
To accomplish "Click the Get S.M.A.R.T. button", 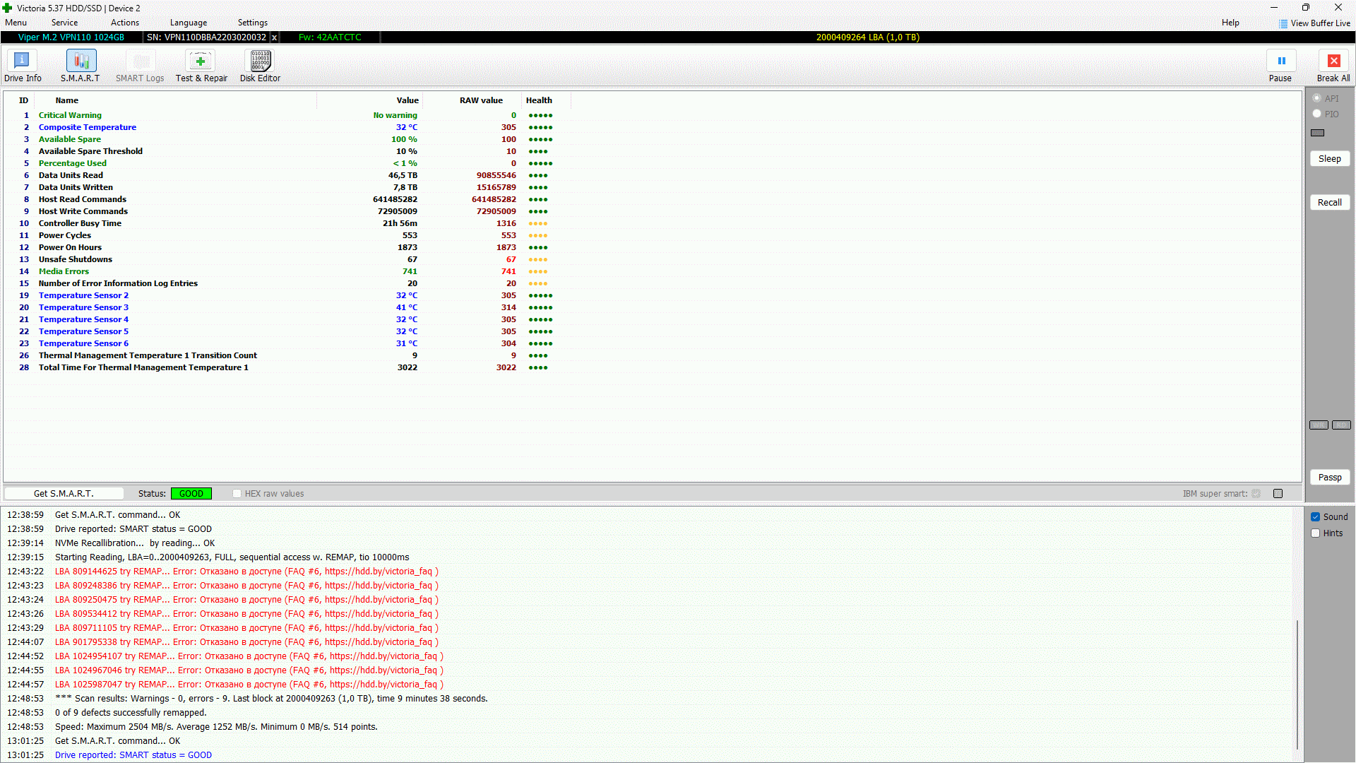I will [x=64, y=494].
